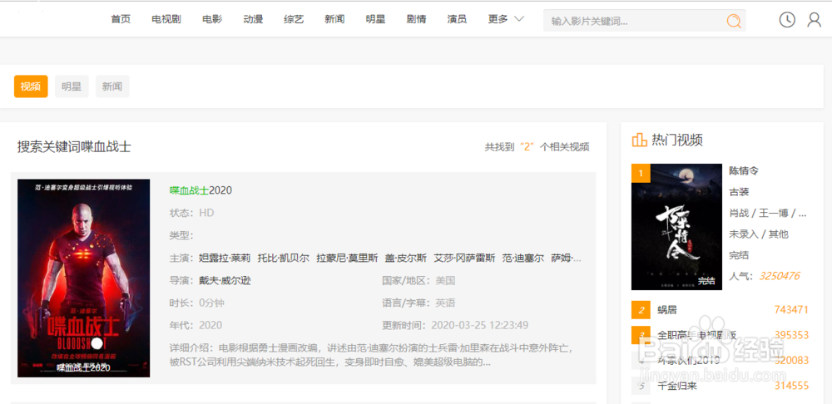Open the 全职高手 entry in hot list
Image resolution: width=832 pixels, height=404 pixels.
click(696, 336)
